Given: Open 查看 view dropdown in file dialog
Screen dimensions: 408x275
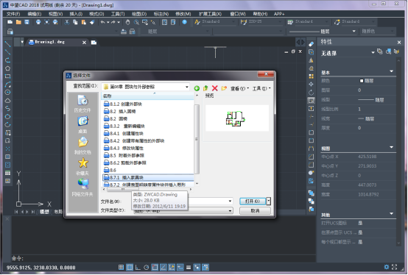Looking at the screenshot, I should click(239, 88).
